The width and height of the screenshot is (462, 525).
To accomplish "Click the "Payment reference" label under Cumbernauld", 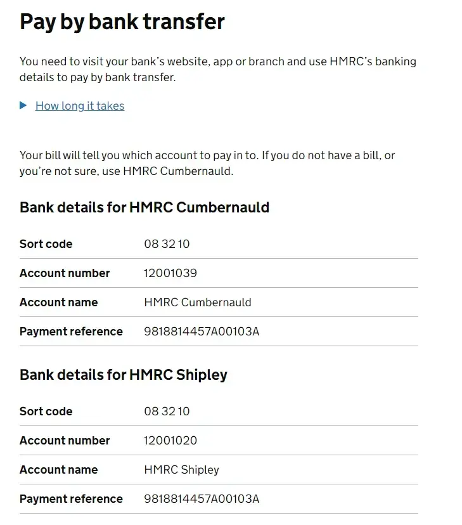I will (71, 332).
